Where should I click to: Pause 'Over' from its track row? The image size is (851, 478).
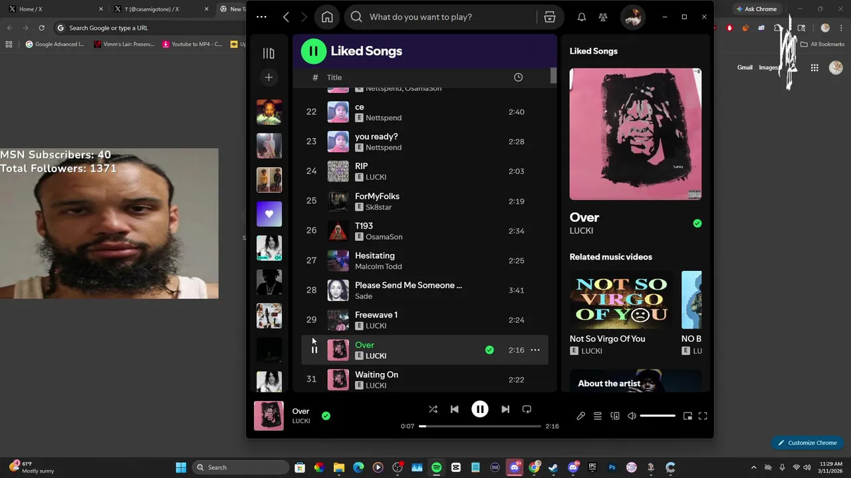click(x=314, y=350)
